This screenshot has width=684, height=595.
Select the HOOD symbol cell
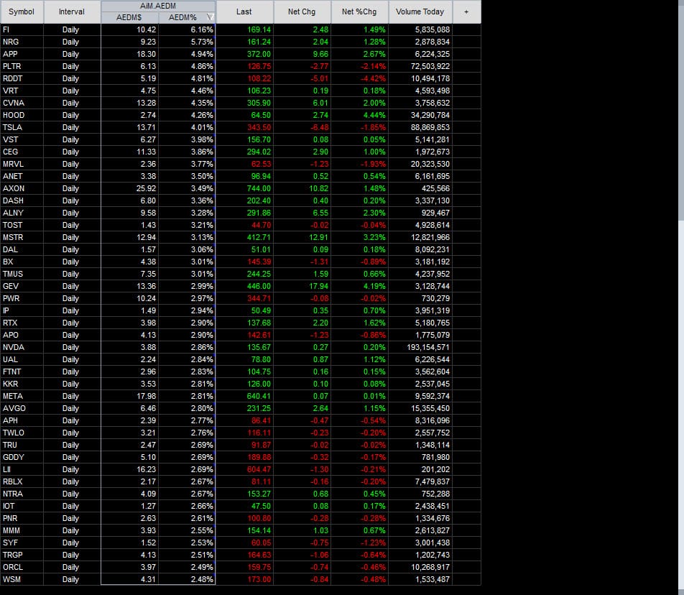tap(22, 115)
